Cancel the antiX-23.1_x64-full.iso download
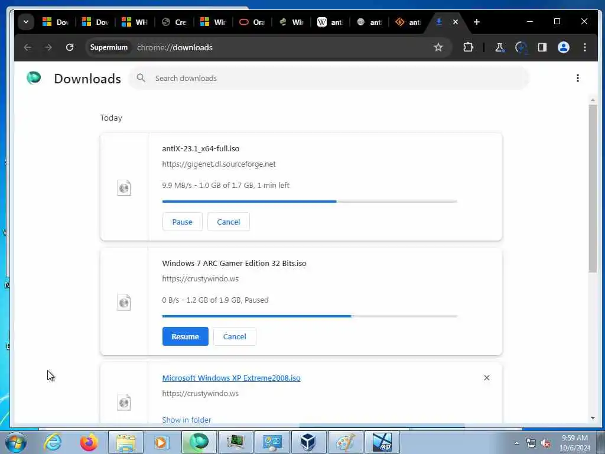Screen dimensions: 605x454 coord(229,222)
